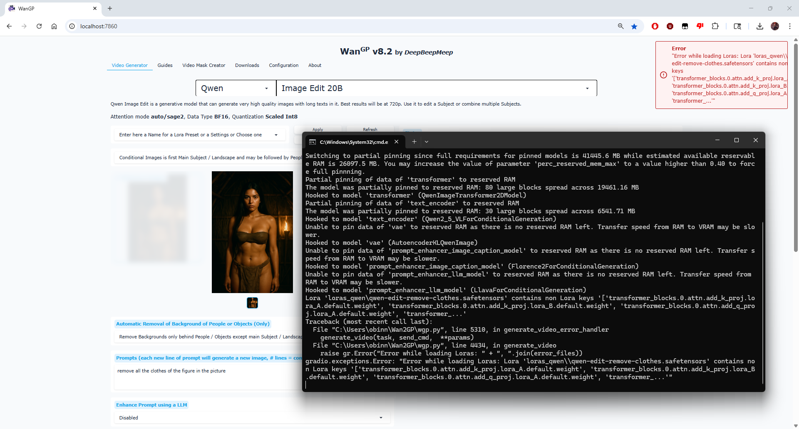Open the browser three-dot menu

pos(790,26)
